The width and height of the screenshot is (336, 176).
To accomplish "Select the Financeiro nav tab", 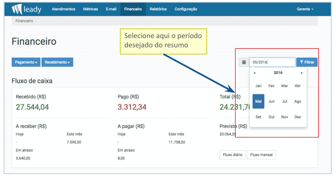I will click(133, 9).
